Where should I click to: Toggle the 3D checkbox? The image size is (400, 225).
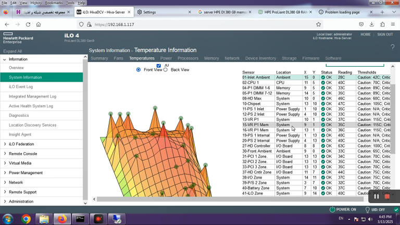pyautogui.click(x=159, y=66)
